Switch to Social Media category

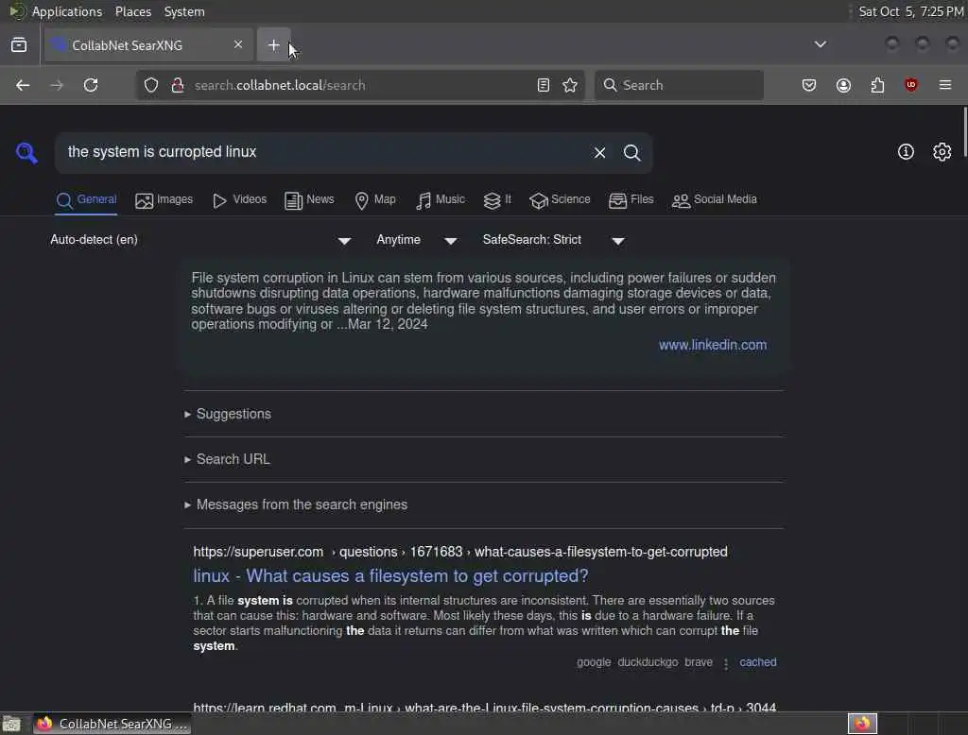[715, 200]
